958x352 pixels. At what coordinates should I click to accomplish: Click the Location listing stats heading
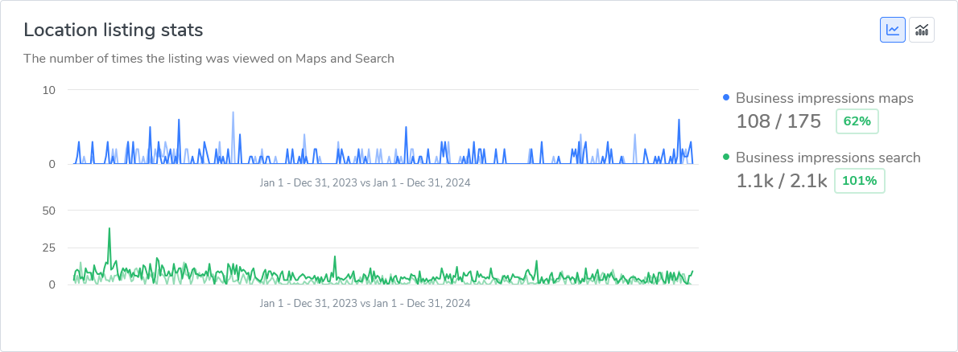[113, 30]
